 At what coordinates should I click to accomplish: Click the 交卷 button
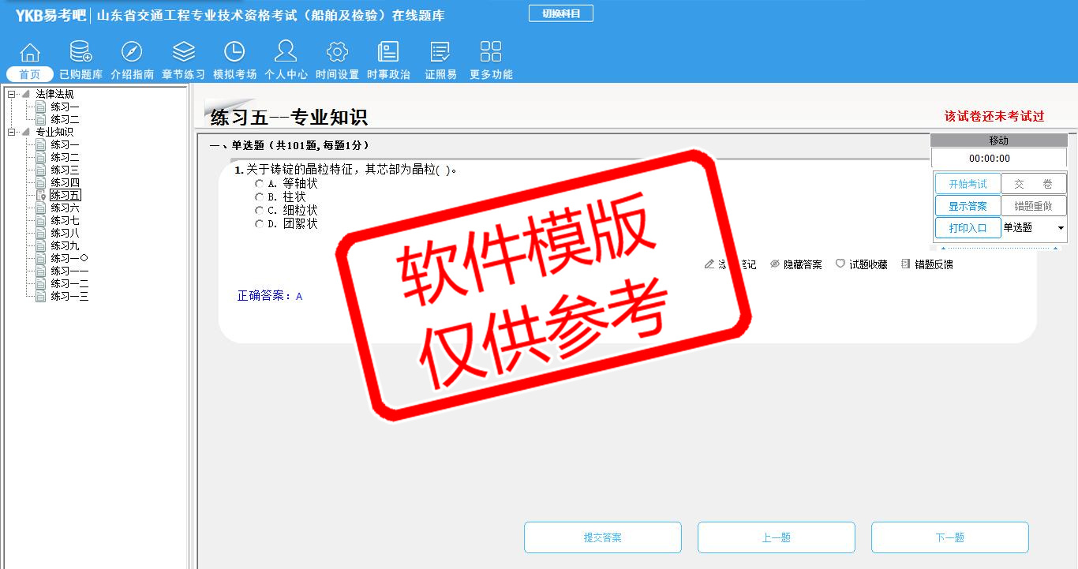point(1034,184)
